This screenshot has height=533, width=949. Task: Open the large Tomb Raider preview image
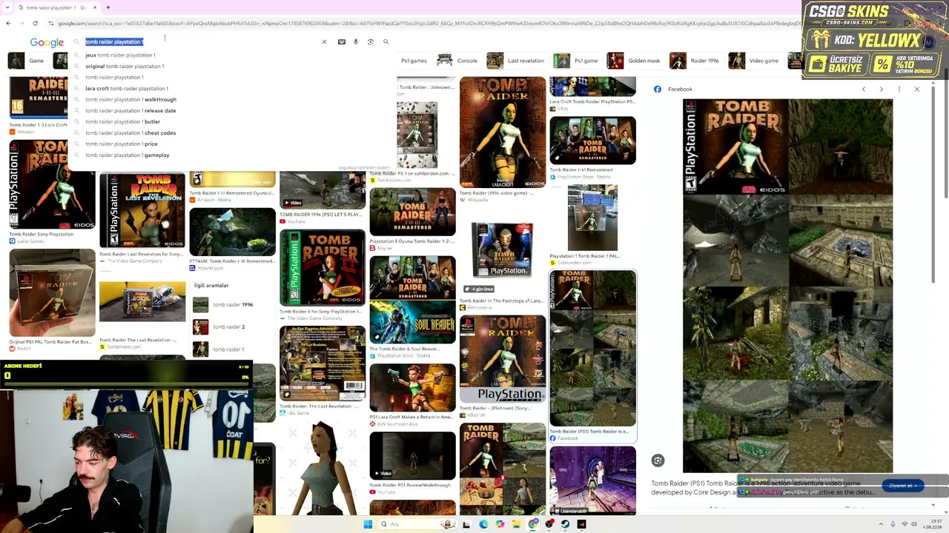pyautogui.click(x=787, y=286)
